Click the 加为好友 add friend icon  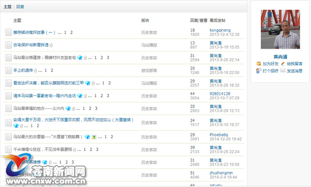click(x=259, y=64)
